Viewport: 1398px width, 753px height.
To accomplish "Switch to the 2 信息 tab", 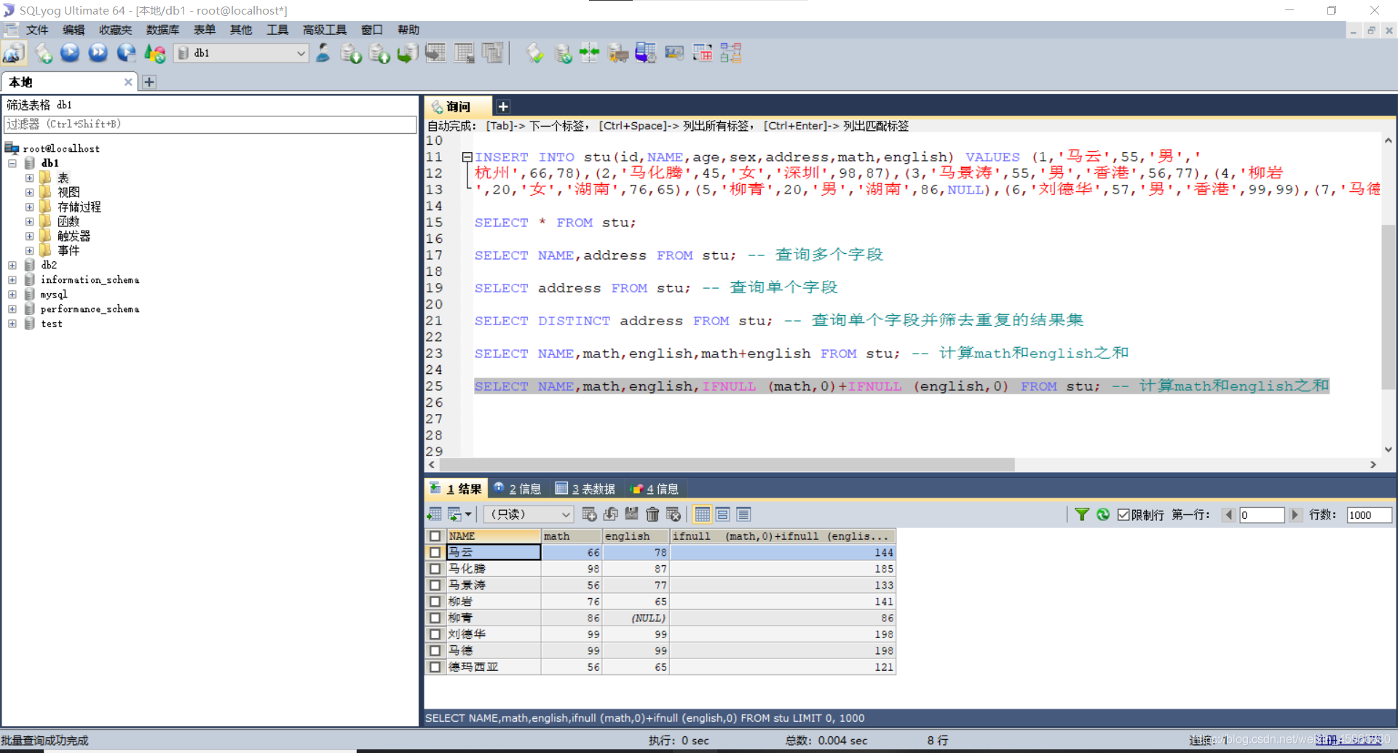I will pyautogui.click(x=517, y=489).
